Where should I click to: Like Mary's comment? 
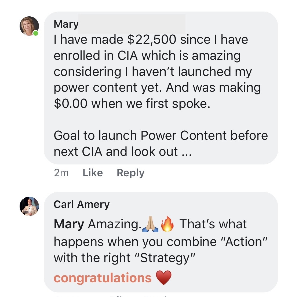tap(93, 173)
